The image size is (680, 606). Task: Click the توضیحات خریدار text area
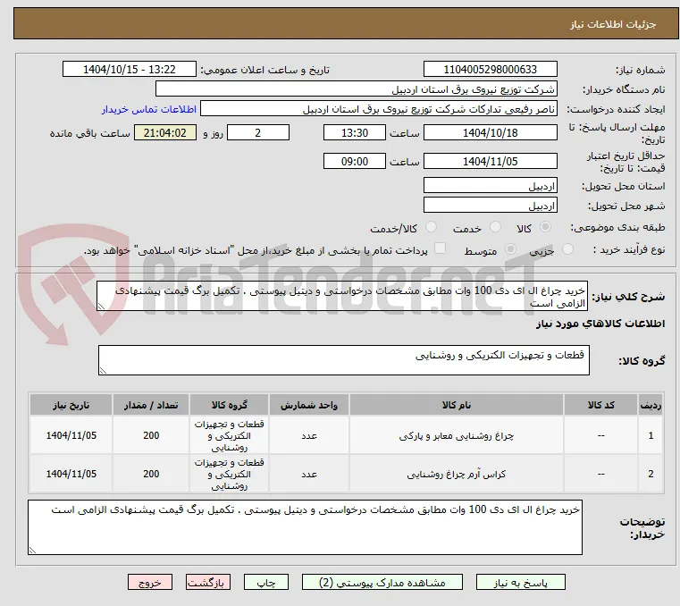pos(305,527)
